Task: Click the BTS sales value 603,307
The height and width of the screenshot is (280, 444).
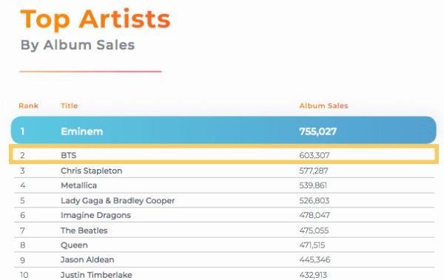Action: coord(314,155)
